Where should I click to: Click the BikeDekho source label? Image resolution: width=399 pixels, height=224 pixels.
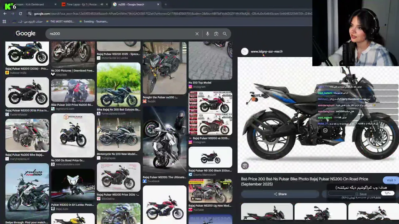[108, 199]
